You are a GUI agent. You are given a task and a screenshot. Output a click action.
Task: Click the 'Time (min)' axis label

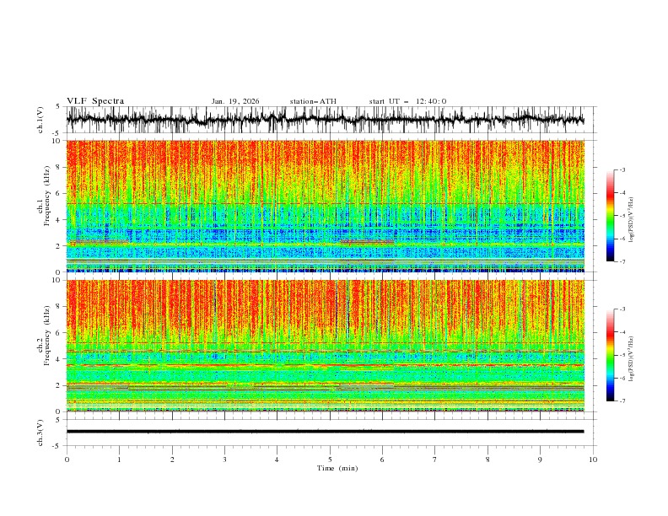click(337, 468)
